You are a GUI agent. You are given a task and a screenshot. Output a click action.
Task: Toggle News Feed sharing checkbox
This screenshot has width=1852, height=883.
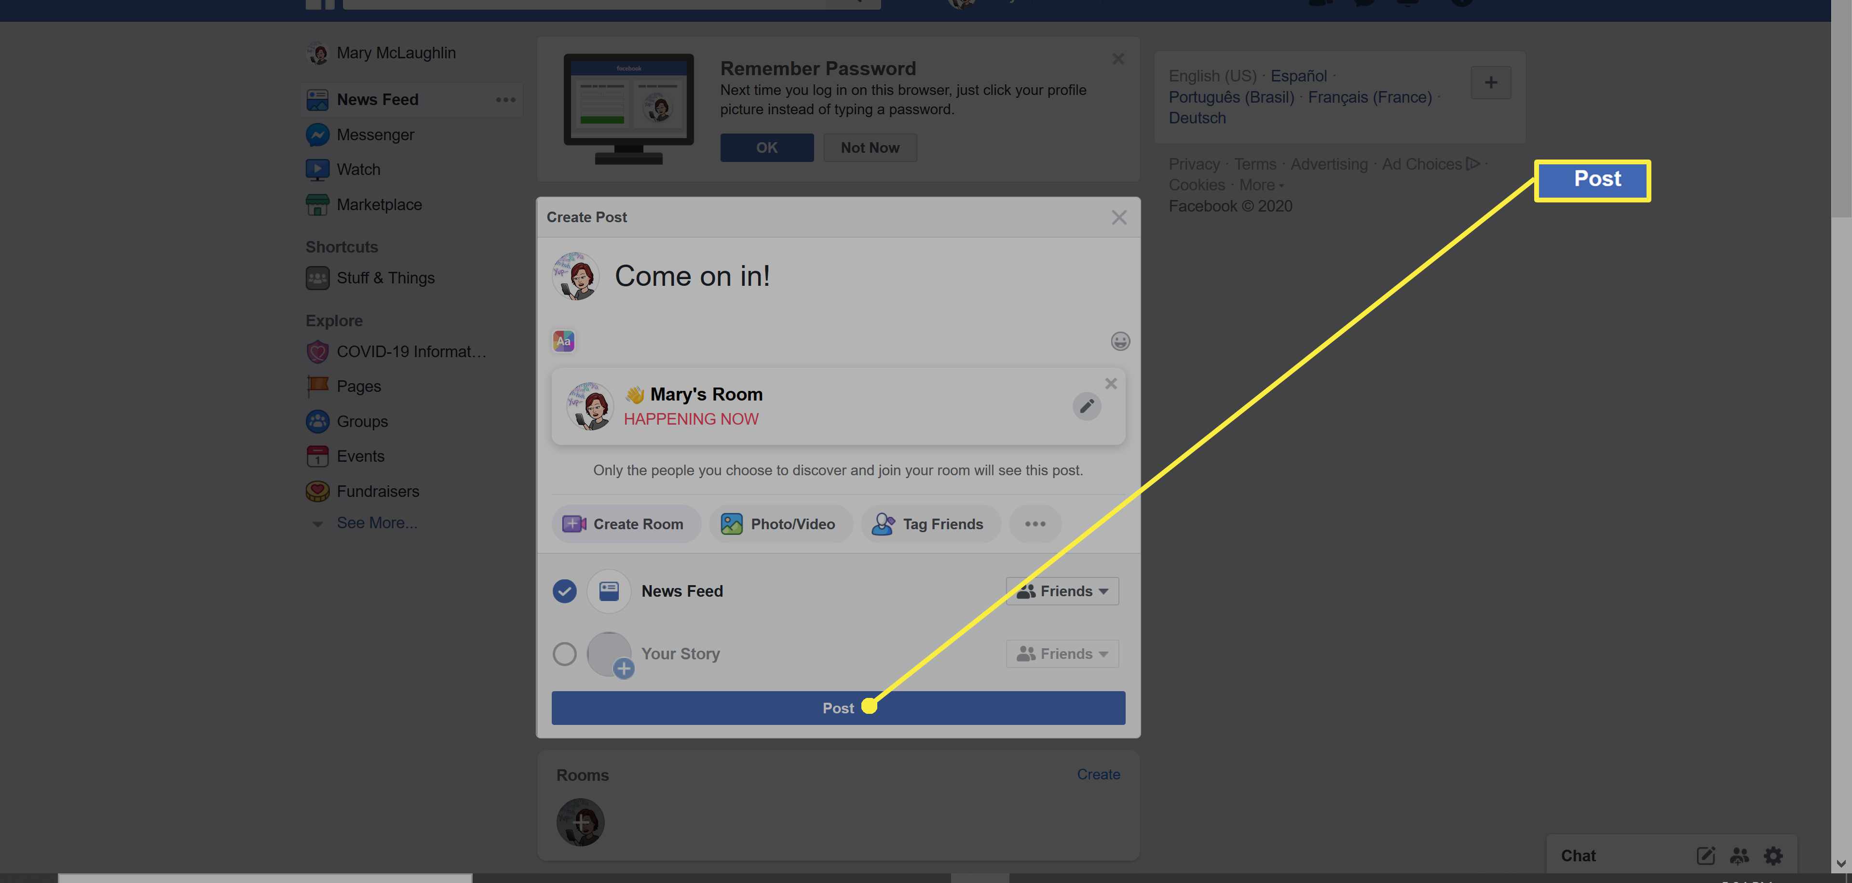[564, 591]
